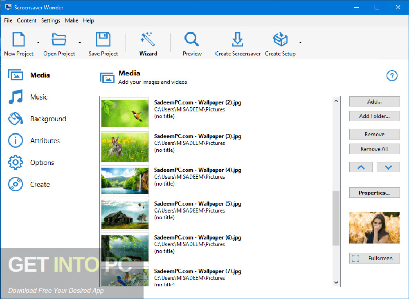Select the Media sidebar icon

click(x=16, y=75)
